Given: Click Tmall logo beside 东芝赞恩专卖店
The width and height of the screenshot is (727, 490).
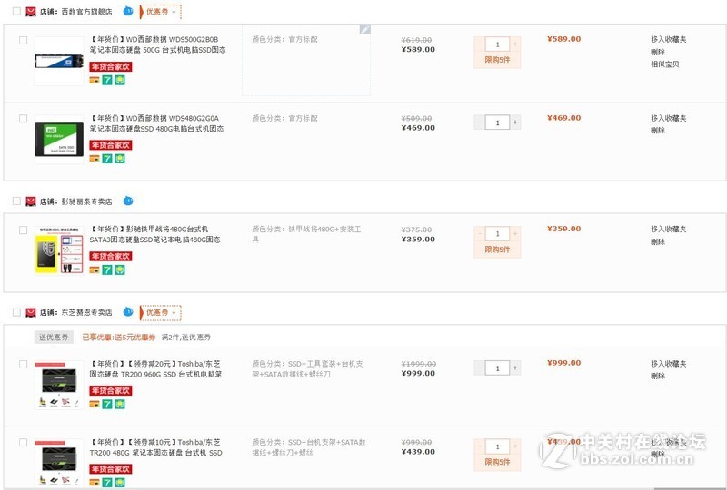Looking at the screenshot, I should 31,313.
